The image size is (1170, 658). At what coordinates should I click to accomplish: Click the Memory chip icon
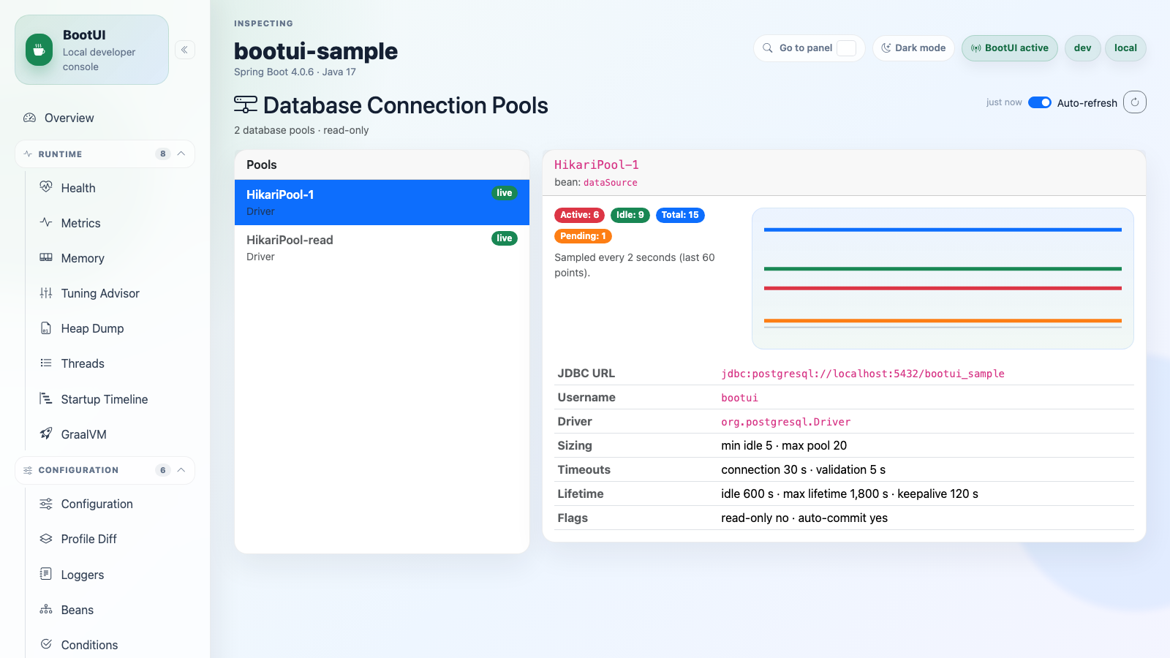[46, 257]
